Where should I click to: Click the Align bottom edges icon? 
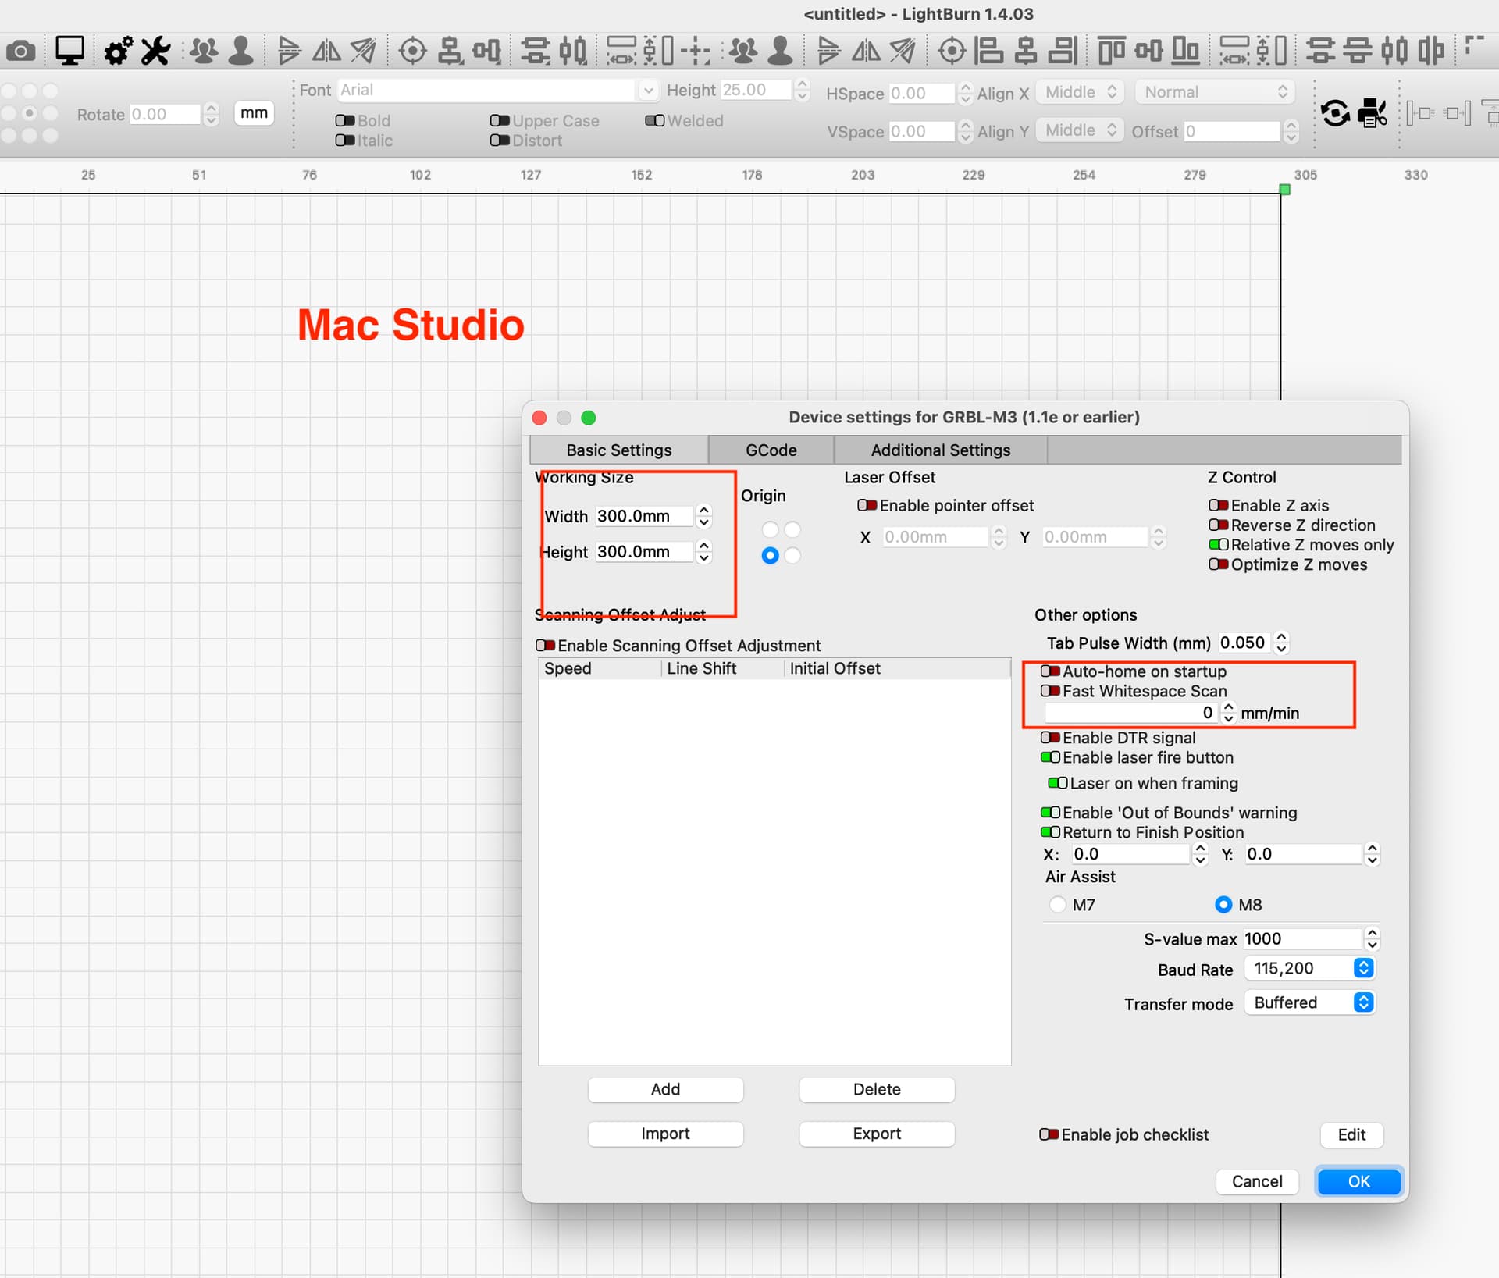(1185, 52)
